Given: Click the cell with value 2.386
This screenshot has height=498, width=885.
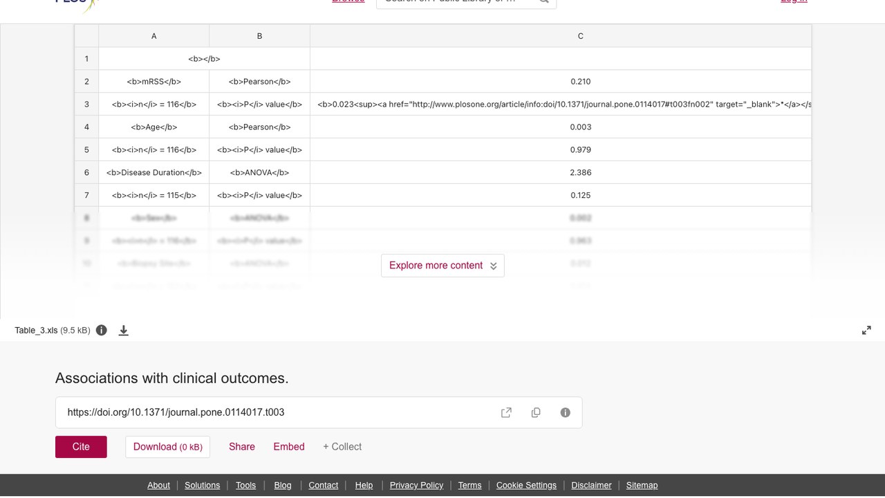Looking at the screenshot, I should click(561, 173).
